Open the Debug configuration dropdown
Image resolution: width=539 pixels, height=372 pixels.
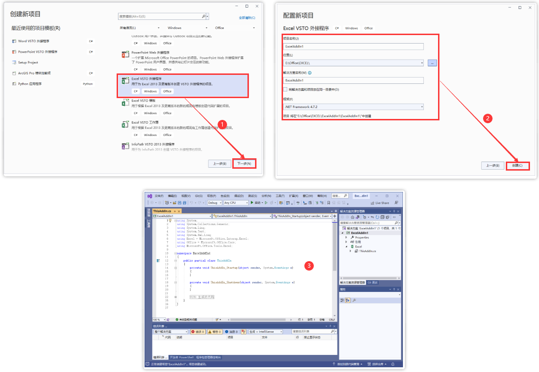point(214,203)
